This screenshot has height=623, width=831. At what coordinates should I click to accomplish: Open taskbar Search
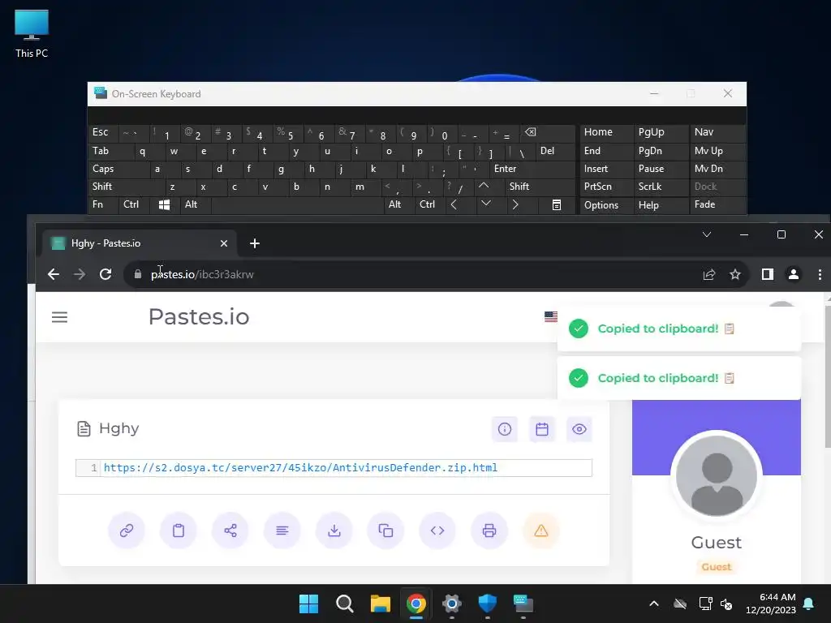pos(344,604)
